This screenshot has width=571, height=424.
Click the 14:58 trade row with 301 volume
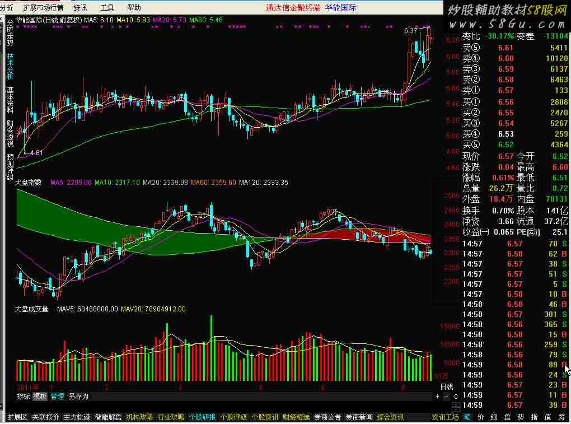point(515,314)
